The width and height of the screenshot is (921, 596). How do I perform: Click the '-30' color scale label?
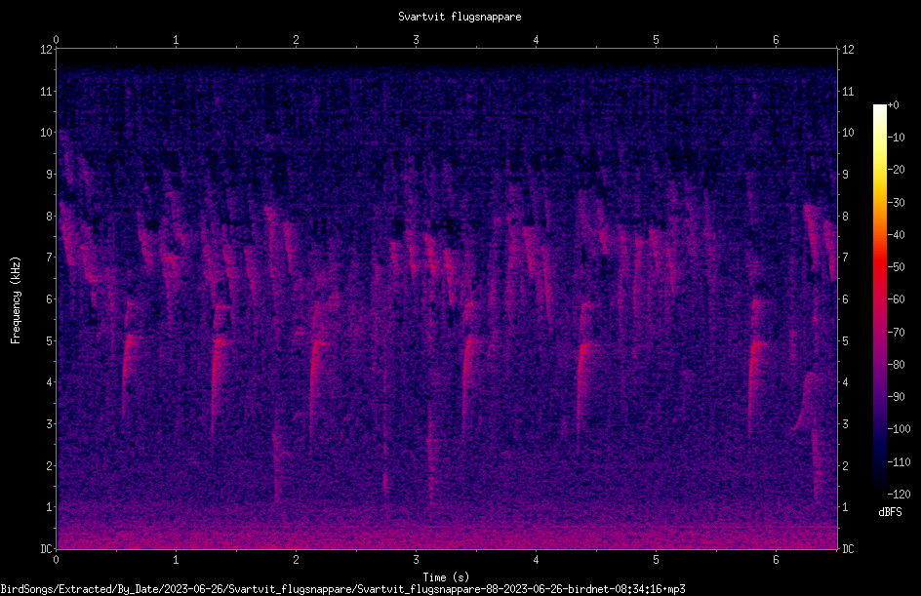(x=896, y=203)
